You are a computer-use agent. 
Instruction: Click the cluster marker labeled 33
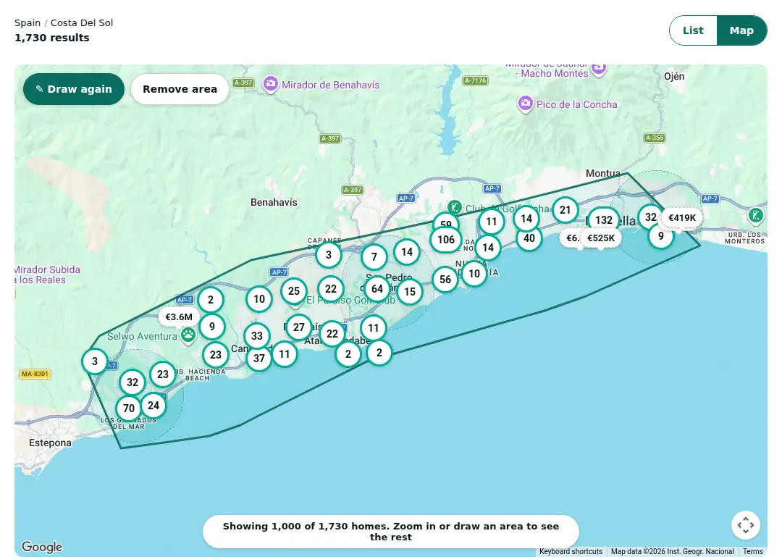[x=257, y=336]
